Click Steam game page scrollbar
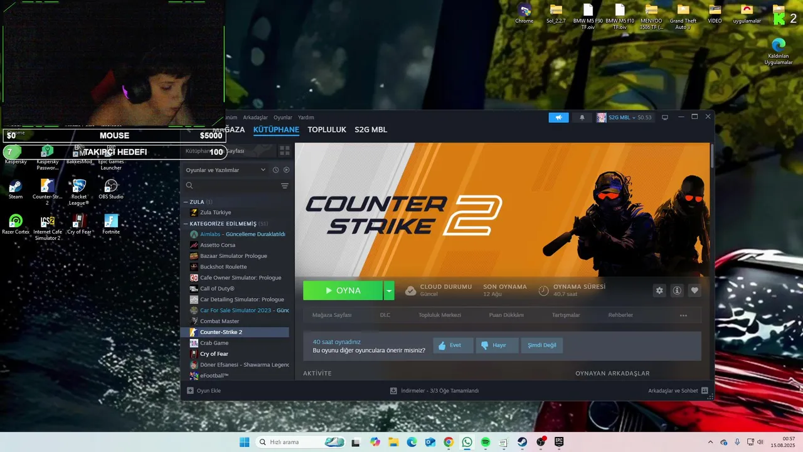This screenshot has width=803, height=452. [711, 156]
